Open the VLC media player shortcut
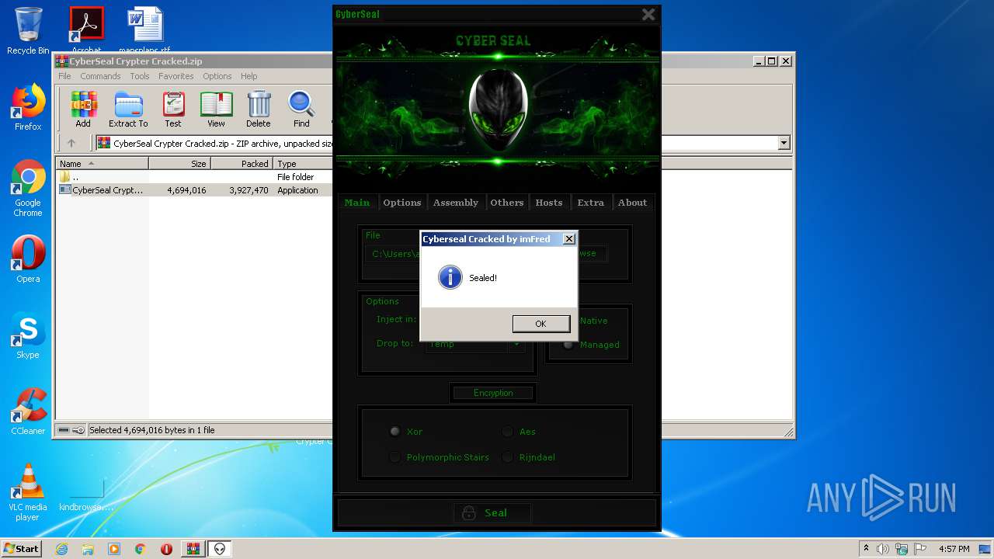Screen dimensions: 994x559 [28, 492]
